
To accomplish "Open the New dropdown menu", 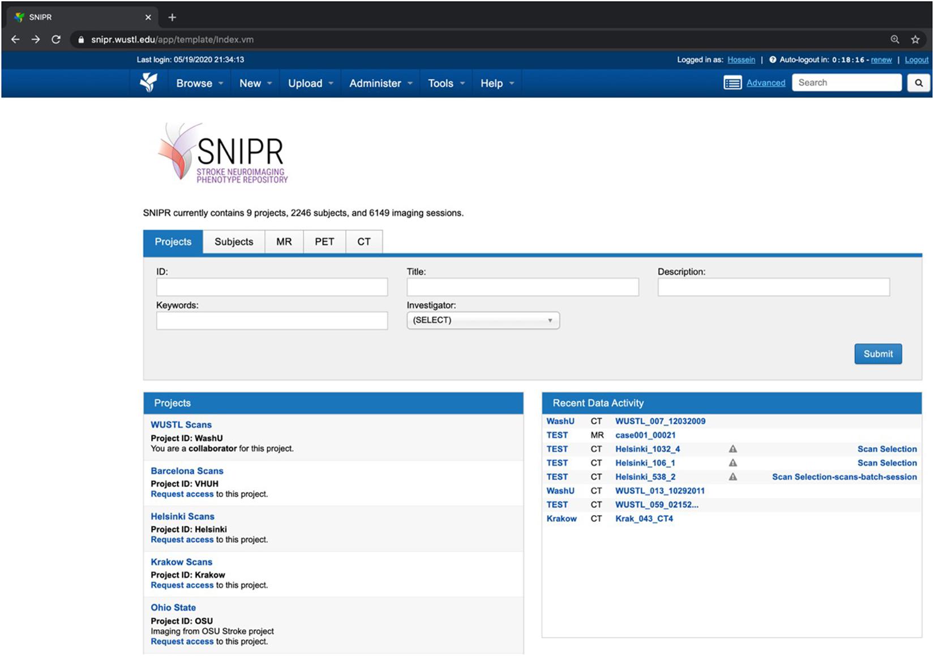I will coord(255,83).
